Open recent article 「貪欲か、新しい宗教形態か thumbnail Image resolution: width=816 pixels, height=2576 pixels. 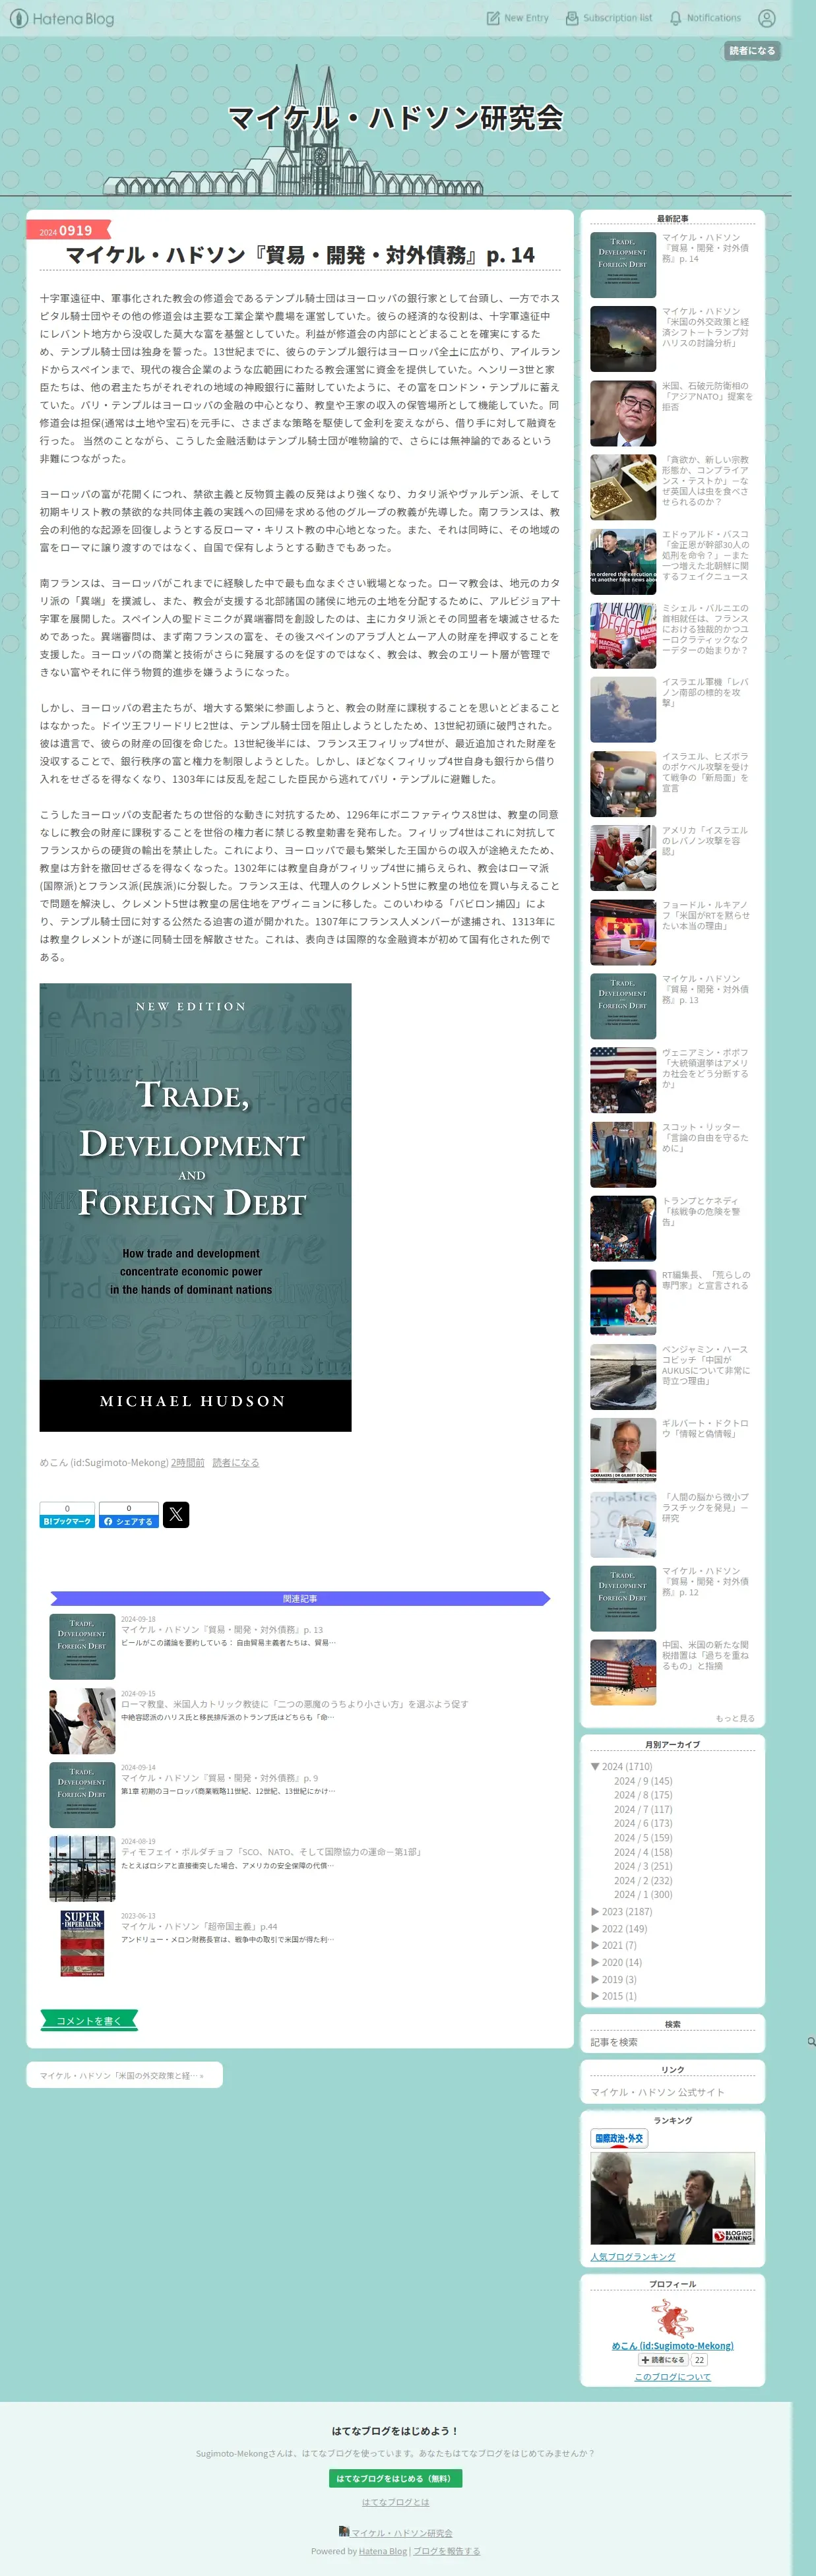click(x=623, y=487)
